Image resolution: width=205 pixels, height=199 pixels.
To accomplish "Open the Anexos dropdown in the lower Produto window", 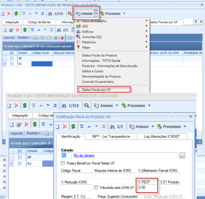I will [117, 105].
